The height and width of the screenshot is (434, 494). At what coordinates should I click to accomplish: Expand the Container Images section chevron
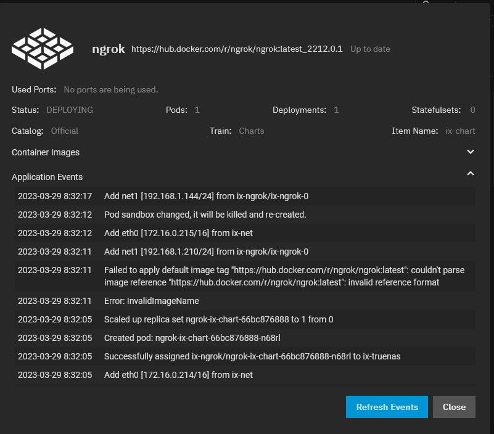click(x=471, y=152)
